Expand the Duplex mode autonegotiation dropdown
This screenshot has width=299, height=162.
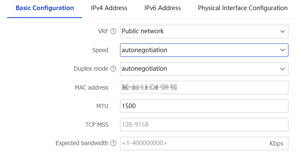click(204, 69)
